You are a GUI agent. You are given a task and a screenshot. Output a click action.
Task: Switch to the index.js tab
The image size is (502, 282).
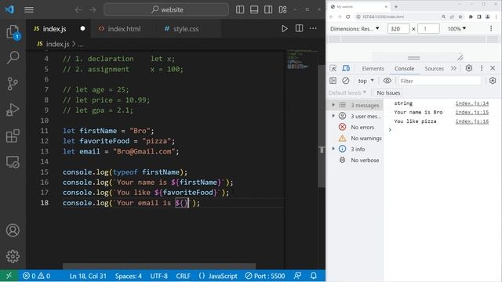click(54, 29)
